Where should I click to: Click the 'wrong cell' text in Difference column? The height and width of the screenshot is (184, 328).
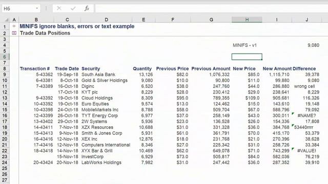(x=304, y=86)
